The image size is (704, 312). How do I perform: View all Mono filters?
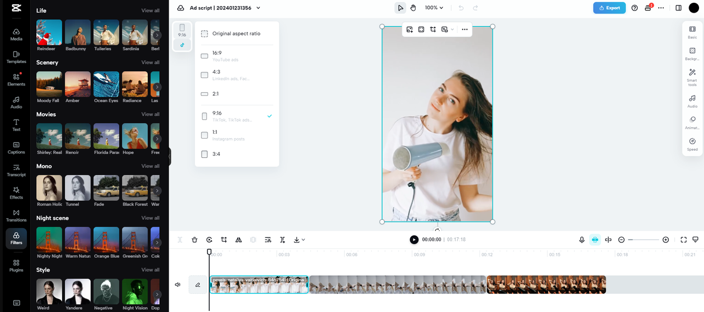(x=150, y=166)
